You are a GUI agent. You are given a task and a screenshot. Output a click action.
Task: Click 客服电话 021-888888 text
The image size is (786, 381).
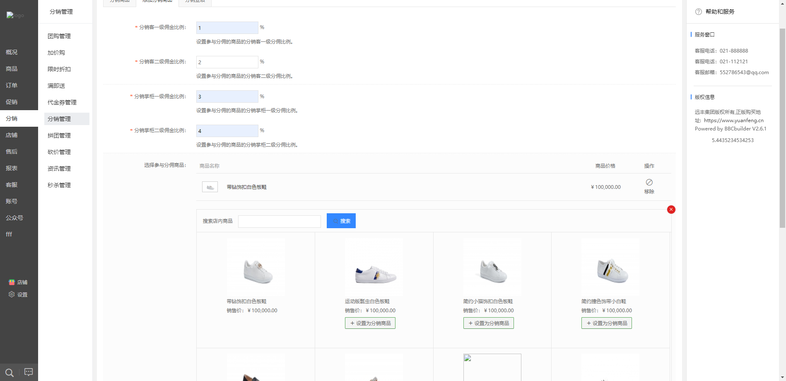point(721,51)
